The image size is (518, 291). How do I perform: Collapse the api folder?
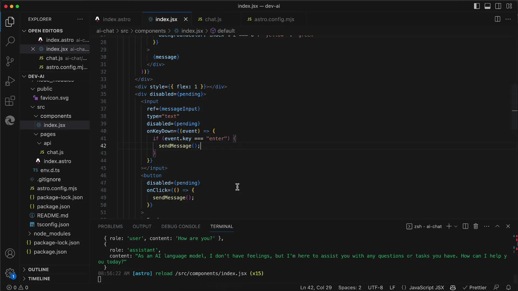55,143
